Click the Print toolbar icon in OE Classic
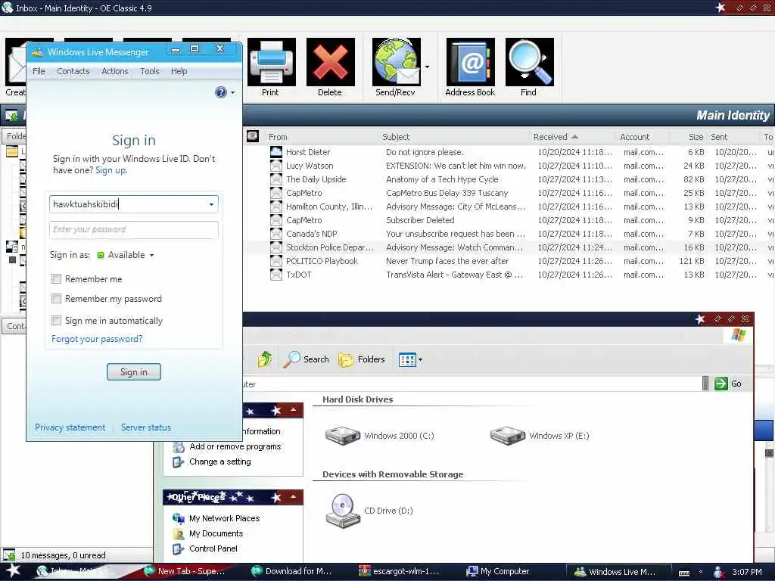 pyautogui.click(x=272, y=62)
